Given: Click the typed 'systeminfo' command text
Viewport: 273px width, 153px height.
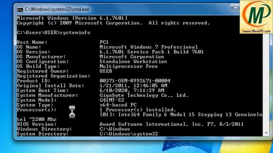Looking at the screenshot, I should (75, 33).
